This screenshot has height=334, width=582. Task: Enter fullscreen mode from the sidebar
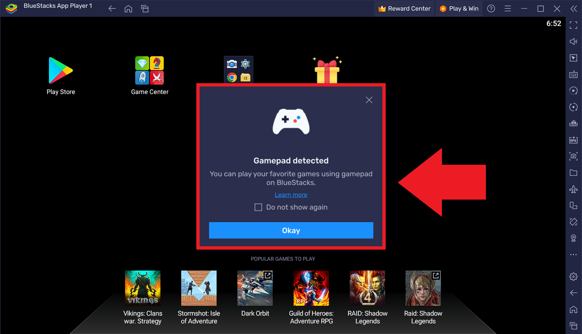coord(573,25)
